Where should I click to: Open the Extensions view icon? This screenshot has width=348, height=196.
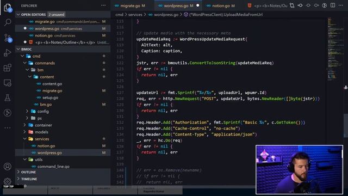[8, 68]
